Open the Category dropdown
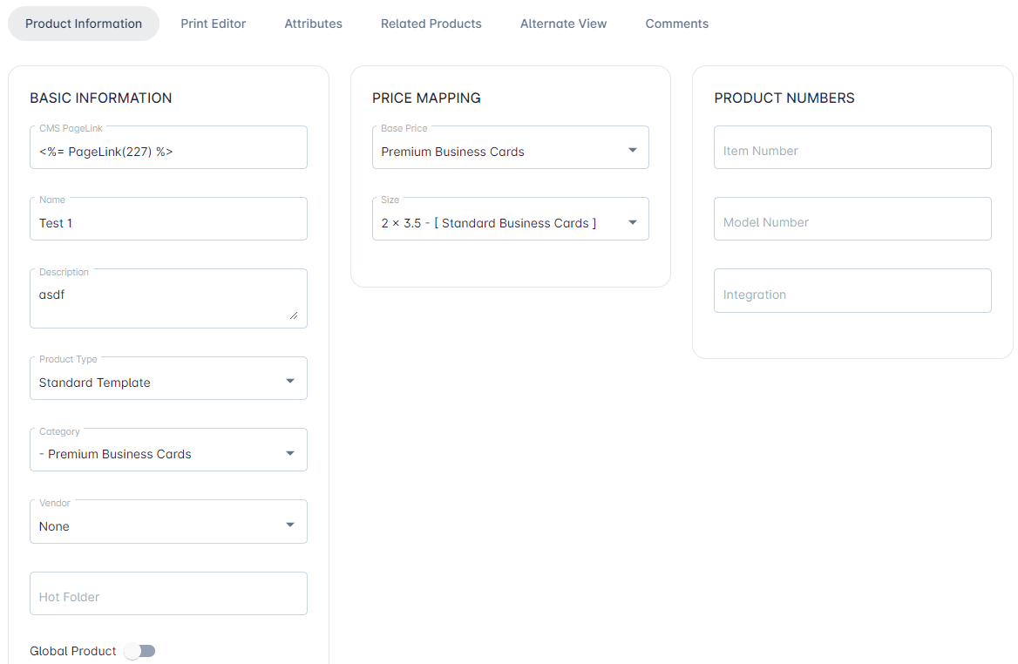Image resolution: width=1018 pixels, height=664 pixels. click(168, 453)
